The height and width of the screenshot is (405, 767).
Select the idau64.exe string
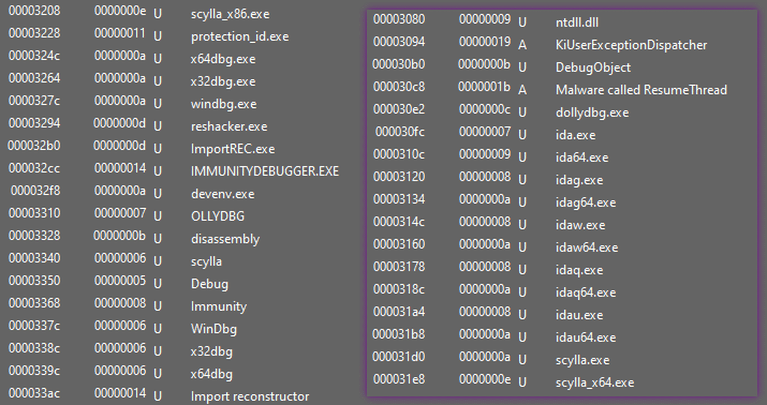pos(586,337)
